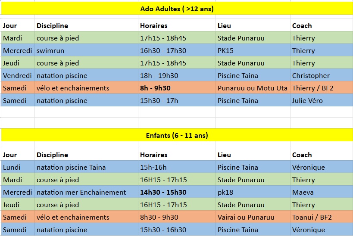This screenshot has height=236, width=353.
Task: Select the 'Enfants (6 - 11 ans)' header cell
Action: click(x=177, y=135)
